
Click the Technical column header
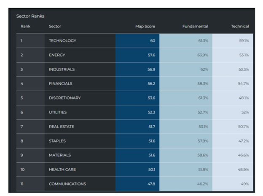coord(240,26)
